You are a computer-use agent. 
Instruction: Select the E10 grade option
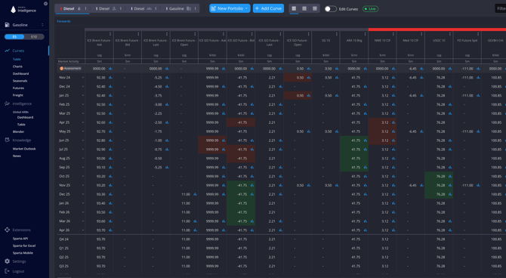point(34,37)
